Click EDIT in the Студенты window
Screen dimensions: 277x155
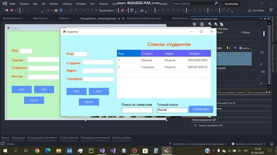point(99,91)
